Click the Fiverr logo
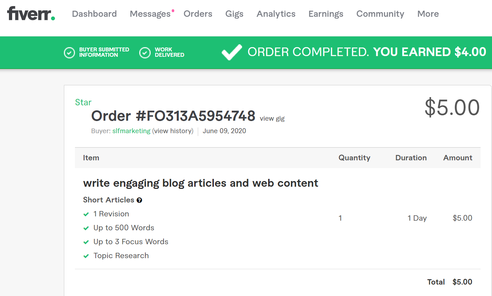492x296 pixels. click(31, 14)
